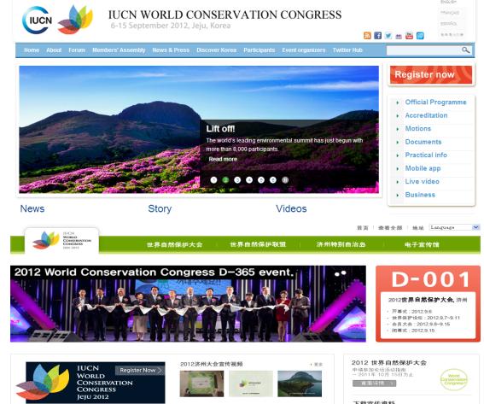Open the YouTube channel icon
This screenshot has width=484, height=404.
click(409, 36)
